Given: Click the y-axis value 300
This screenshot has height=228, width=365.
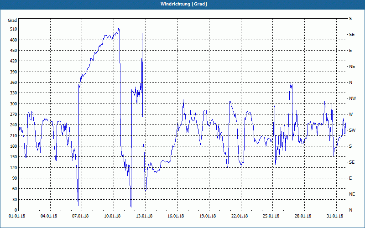Looking at the screenshot, I should 14,104.
